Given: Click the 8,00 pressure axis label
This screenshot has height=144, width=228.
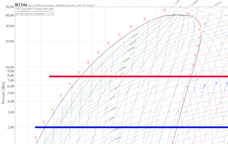Looking at the screenshot, I should [x=11, y=75].
